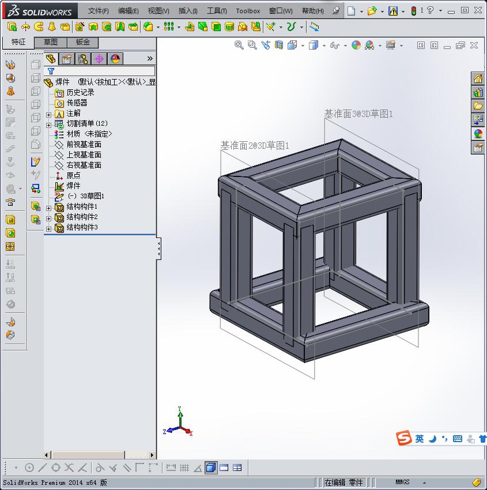The image size is (487, 490).
Task: Click the unit system MMGS status
Action: point(402,482)
